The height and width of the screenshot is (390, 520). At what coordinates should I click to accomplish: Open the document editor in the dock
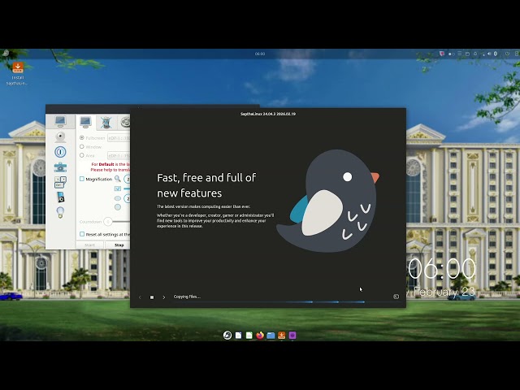click(x=238, y=336)
